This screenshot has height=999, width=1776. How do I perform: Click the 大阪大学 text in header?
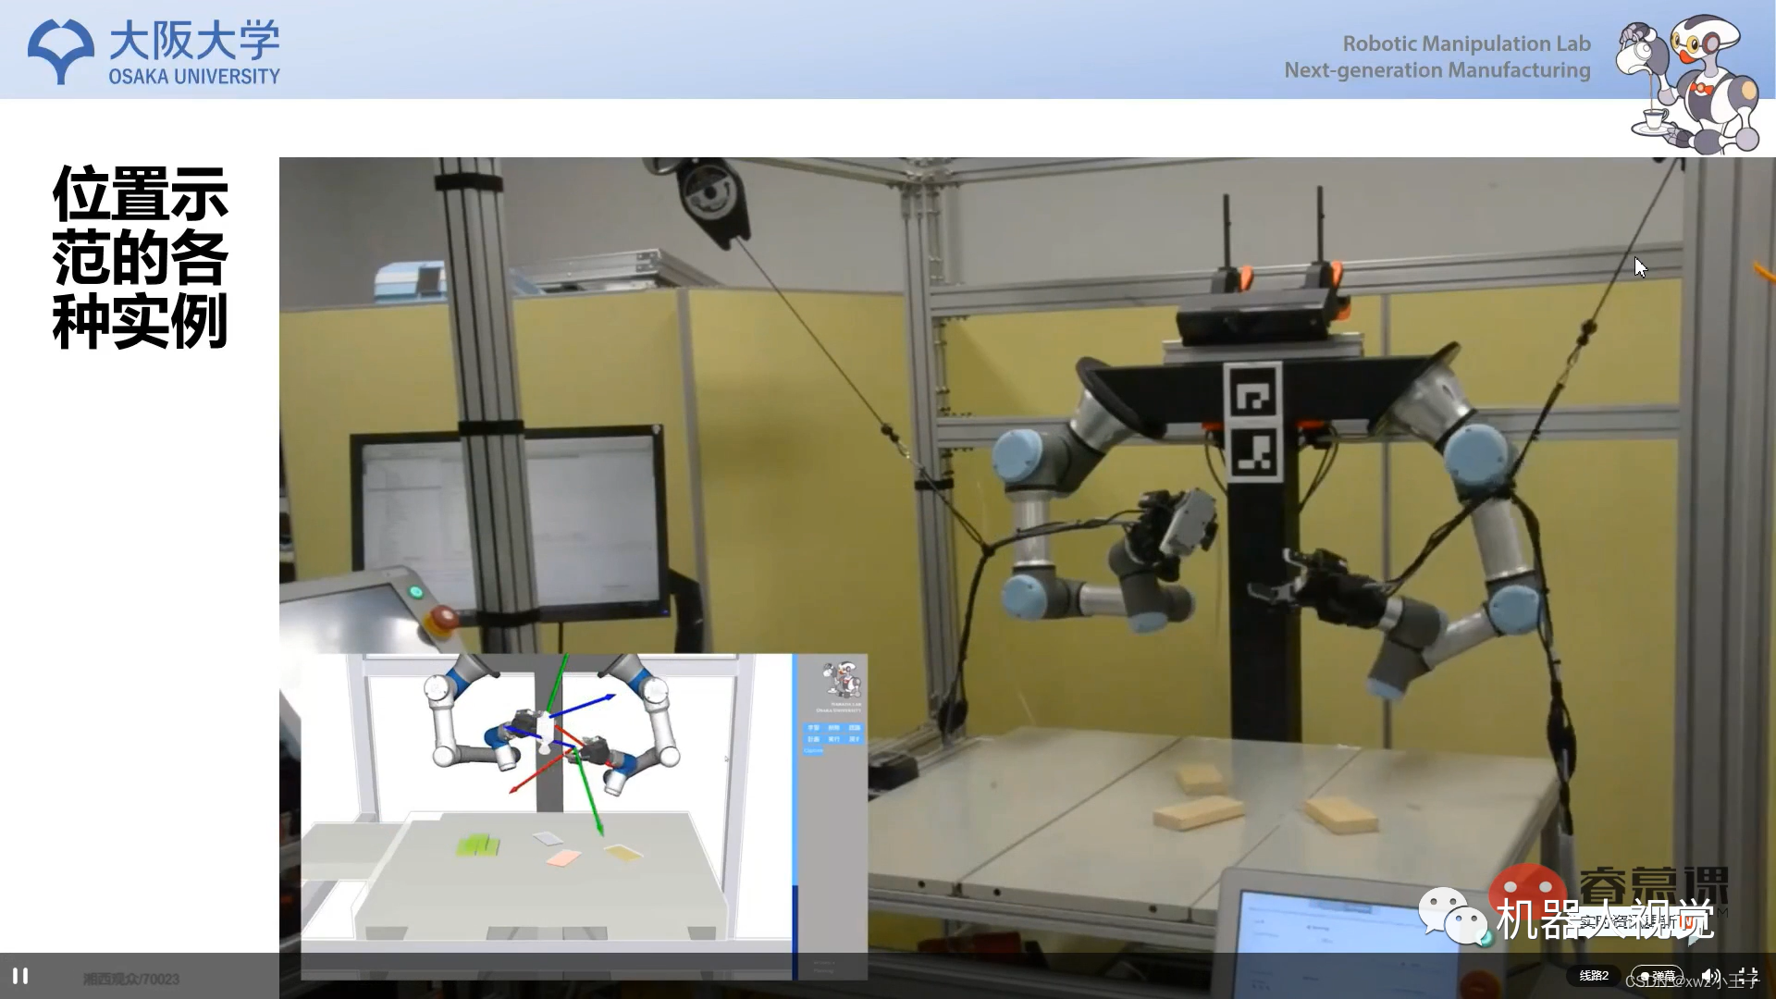click(194, 41)
